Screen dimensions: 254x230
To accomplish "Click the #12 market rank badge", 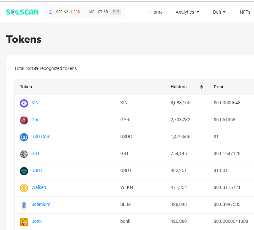I will [116, 12].
